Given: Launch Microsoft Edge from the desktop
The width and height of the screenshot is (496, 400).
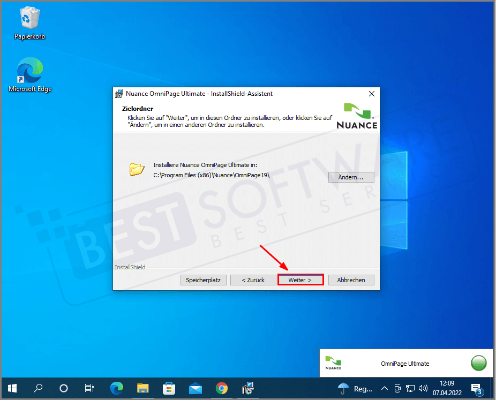Looking at the screenshot, I should click(x=29, y=70).
